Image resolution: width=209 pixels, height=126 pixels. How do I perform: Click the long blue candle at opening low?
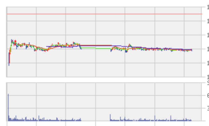point(9,59)
